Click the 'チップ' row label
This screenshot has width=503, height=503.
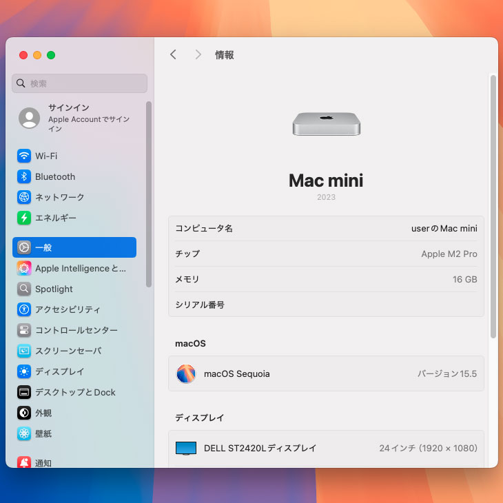187,254
